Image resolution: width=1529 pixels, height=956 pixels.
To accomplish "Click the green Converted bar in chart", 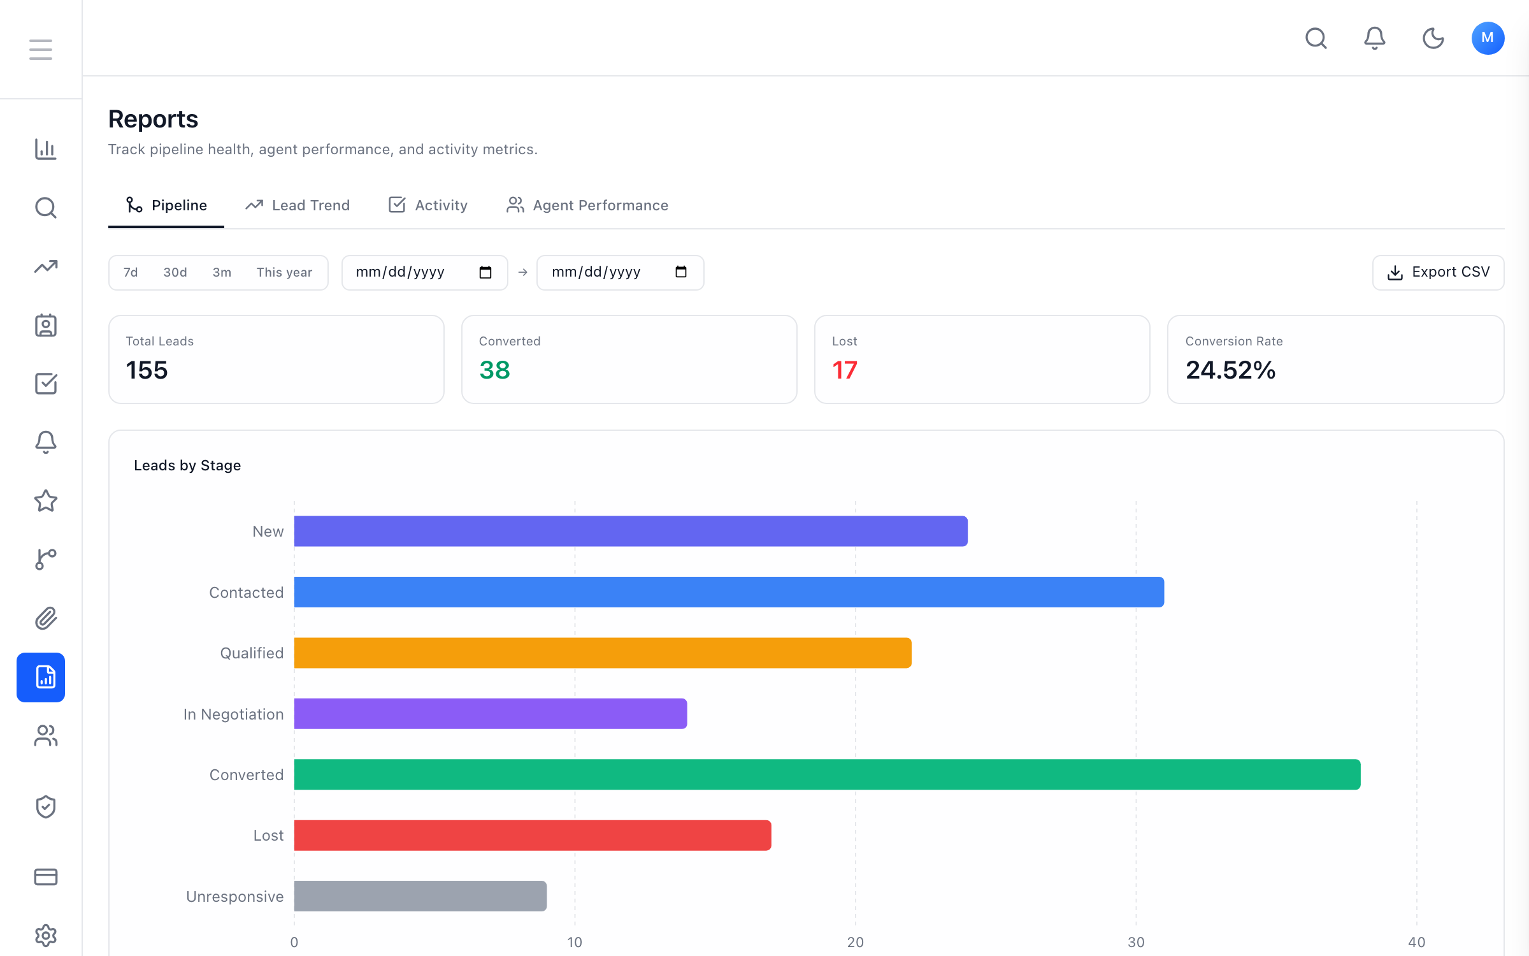I will 828,774.
